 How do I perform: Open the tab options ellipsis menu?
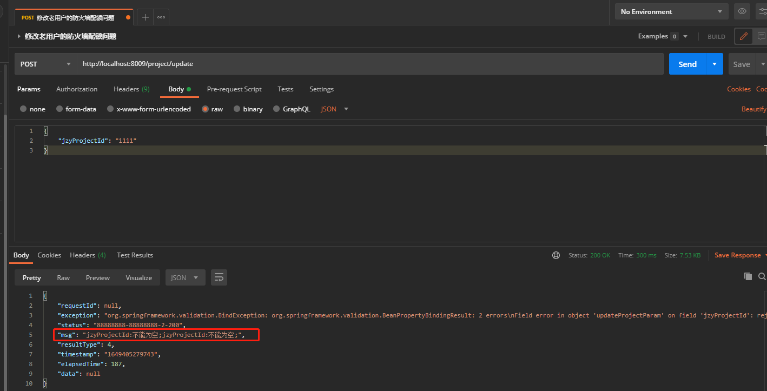click(161, 17)
